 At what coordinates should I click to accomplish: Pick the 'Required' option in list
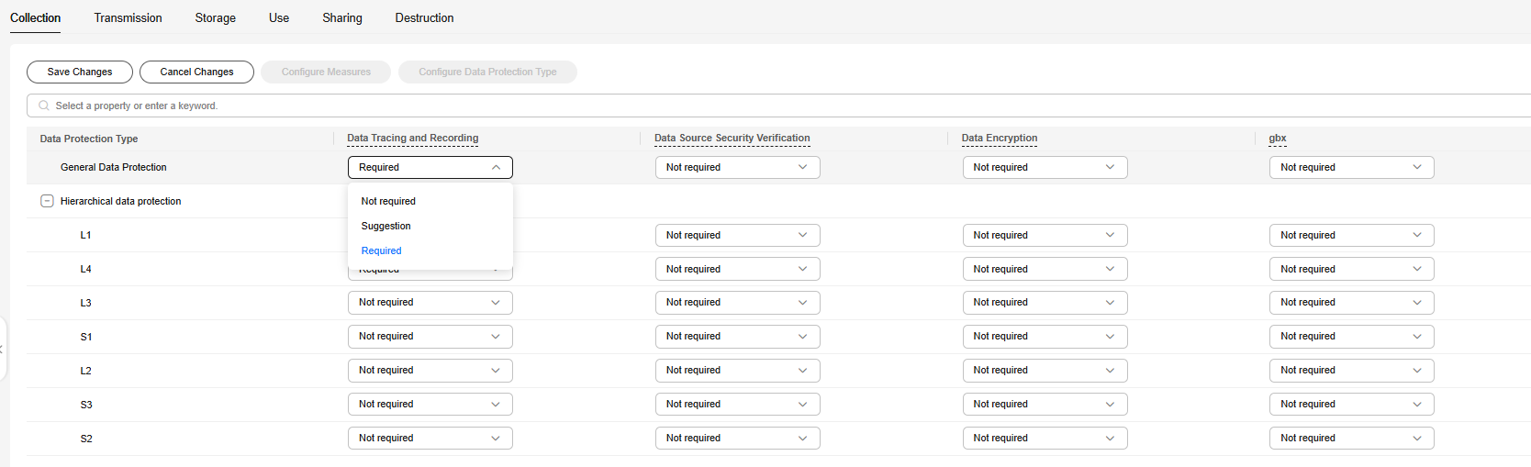381,250
